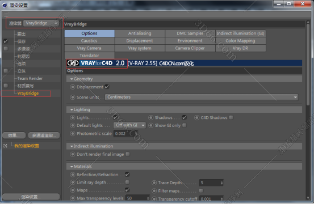This screenshot has width=314, height=204.
Task: Open the Environment tab
Action: (190, 41)
